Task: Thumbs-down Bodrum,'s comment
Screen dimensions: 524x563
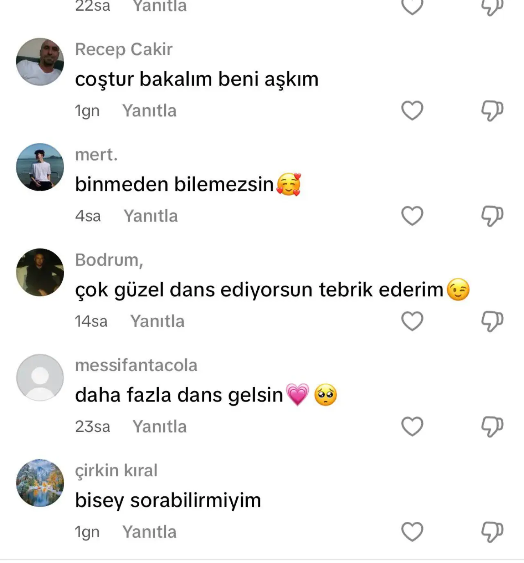Action: point(492,321)
